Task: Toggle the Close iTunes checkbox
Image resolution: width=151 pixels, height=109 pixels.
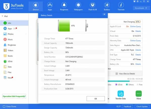Action: click(4, 106)
